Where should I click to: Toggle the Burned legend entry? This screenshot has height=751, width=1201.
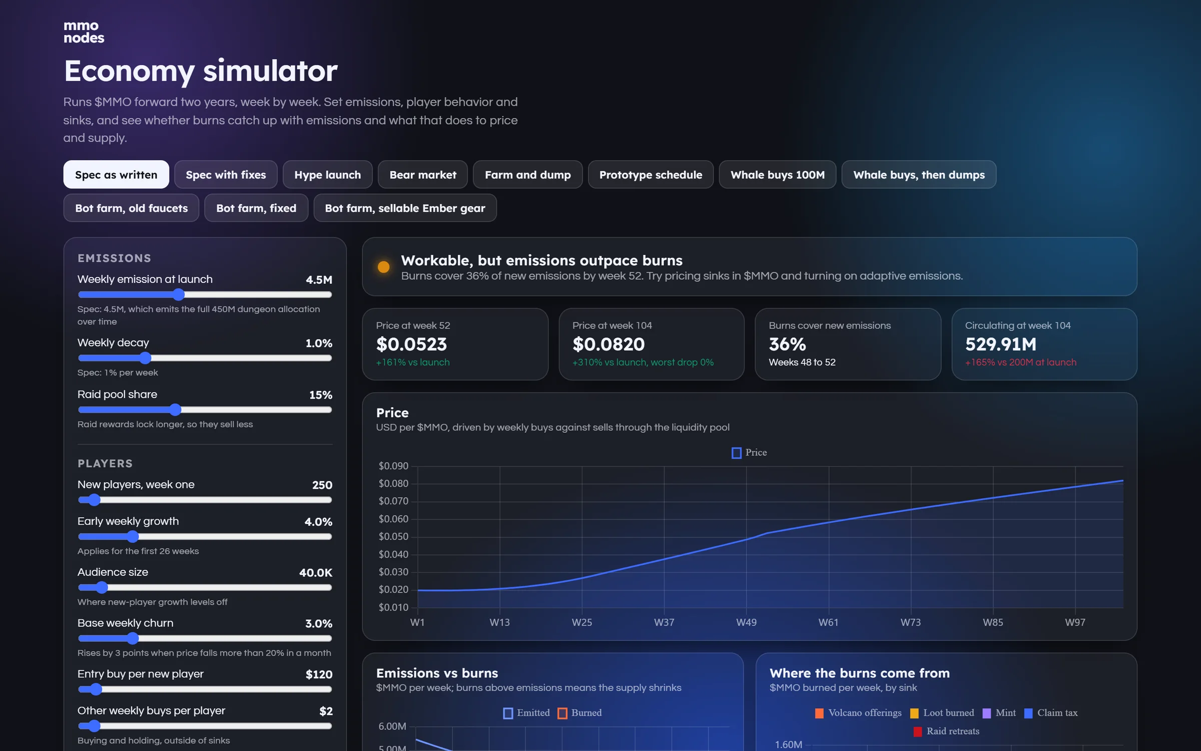(579, 713)
